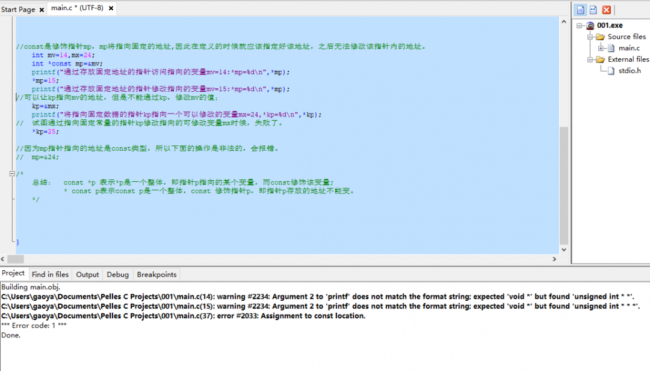Switch to the Find in files tab
Image resolution: width=650 pixels, height=371 pixels.
(50, 274)
